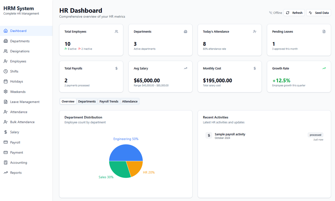Click the document icon on Pending Leaves card
Image resolution: width=335 pixels, height=201 pixels.
(x=324, y=32)
